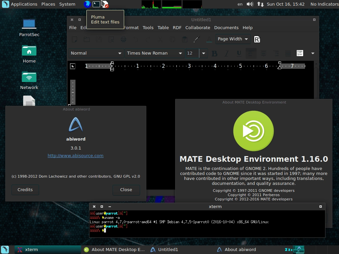Viewport: 339px width, 254px height.
Task: Click the abiword logo in the About dialog
Action: tap(76, 124)
